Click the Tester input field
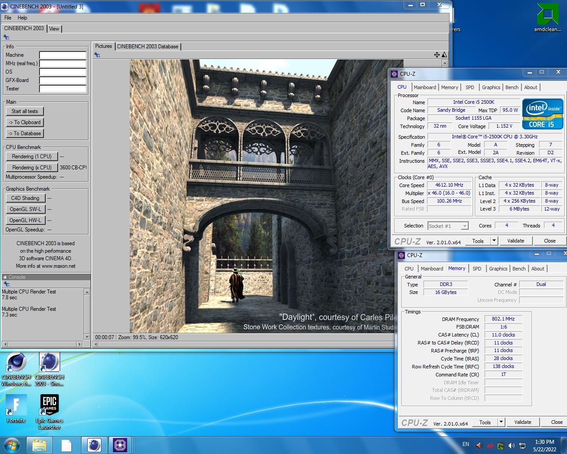Screen dimensions: 567x454 (62, 89)
